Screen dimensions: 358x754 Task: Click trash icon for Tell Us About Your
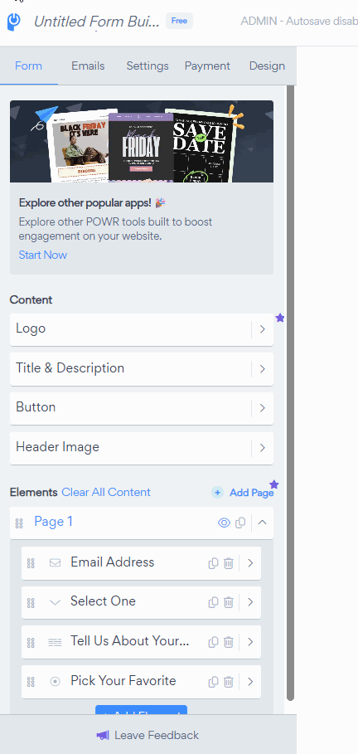click(229, 642)
